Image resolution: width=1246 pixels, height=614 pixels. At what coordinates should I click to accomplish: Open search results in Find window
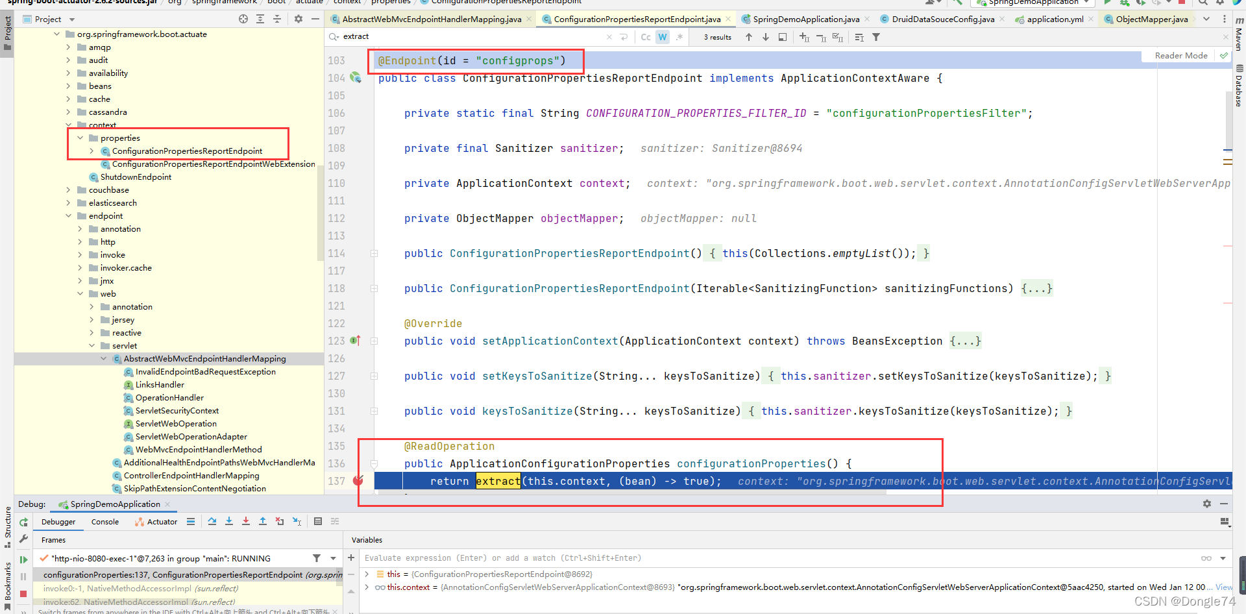[x=783, y=37]
